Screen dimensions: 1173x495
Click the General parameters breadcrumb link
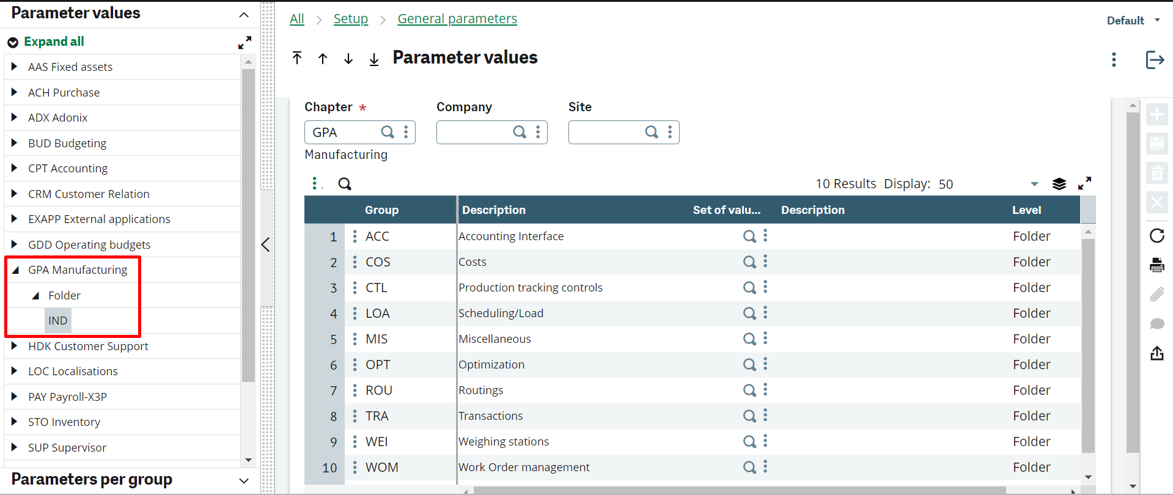(457, 19)
